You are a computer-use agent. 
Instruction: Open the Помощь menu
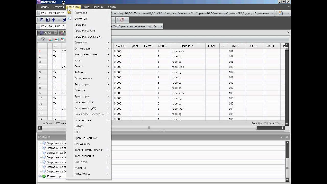(x=98, y=7)
